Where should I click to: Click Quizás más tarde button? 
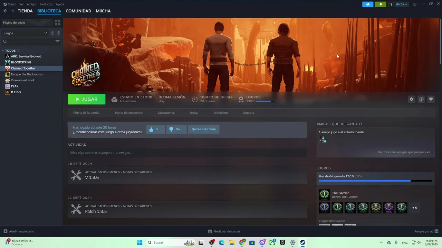coord(204,129)
